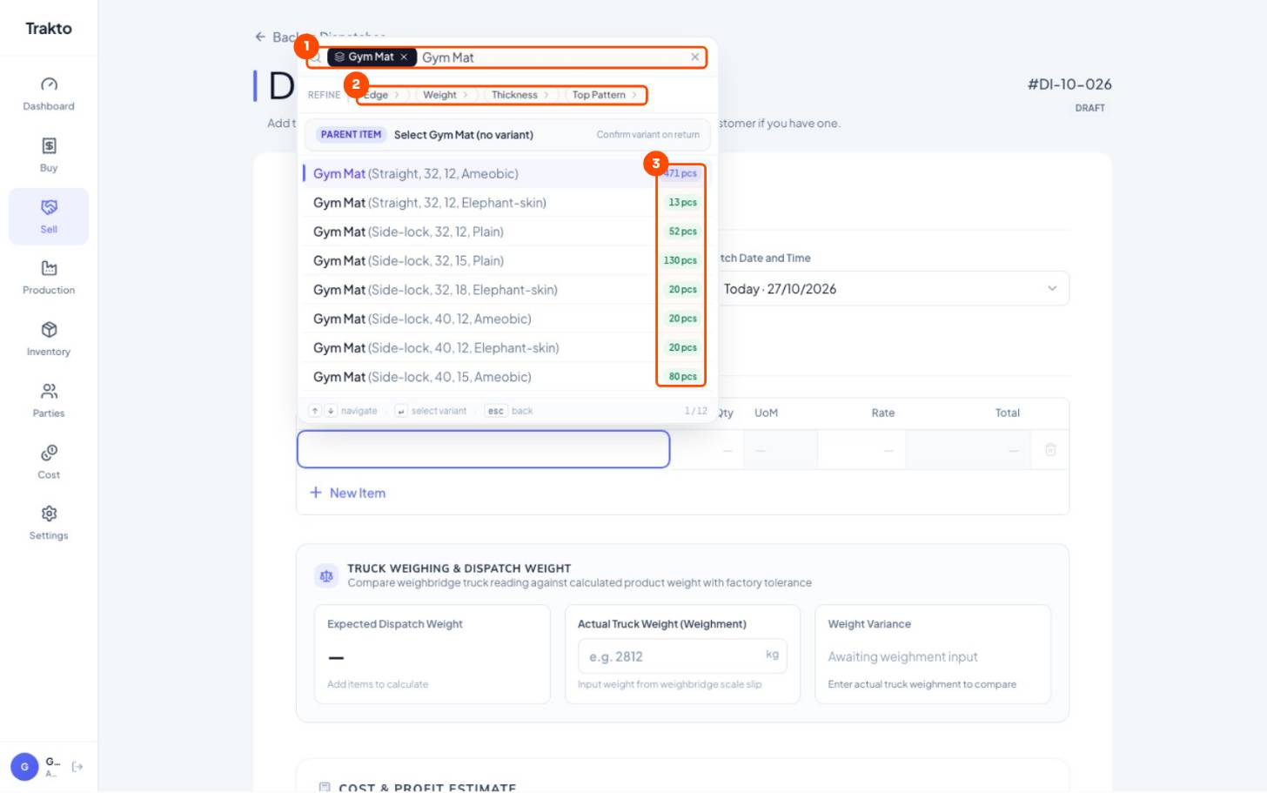Choose Gym Mat Straight 32 12 Elephant-skin

tap(508, 203)
